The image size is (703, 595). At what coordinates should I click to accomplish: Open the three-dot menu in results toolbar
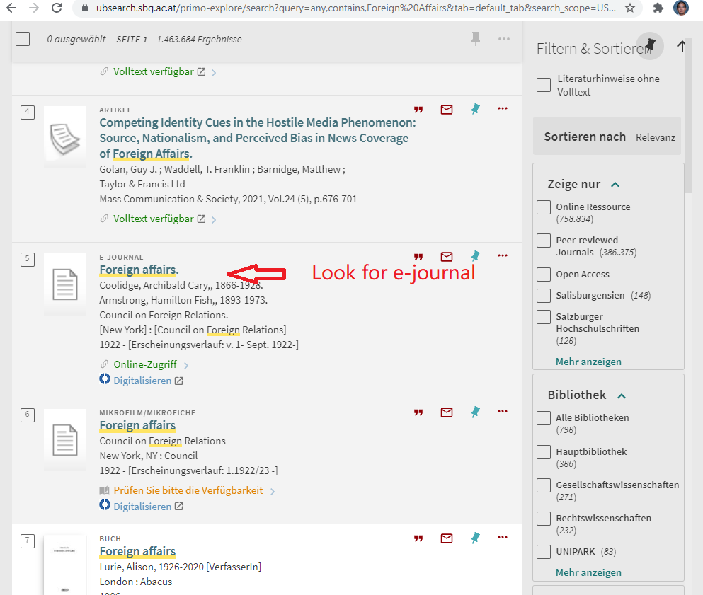(504, 39)
